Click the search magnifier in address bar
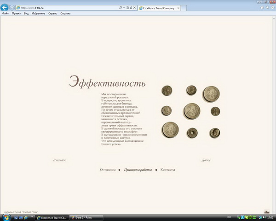Viewport: 276px width, 221px height. tap(121, 8)
